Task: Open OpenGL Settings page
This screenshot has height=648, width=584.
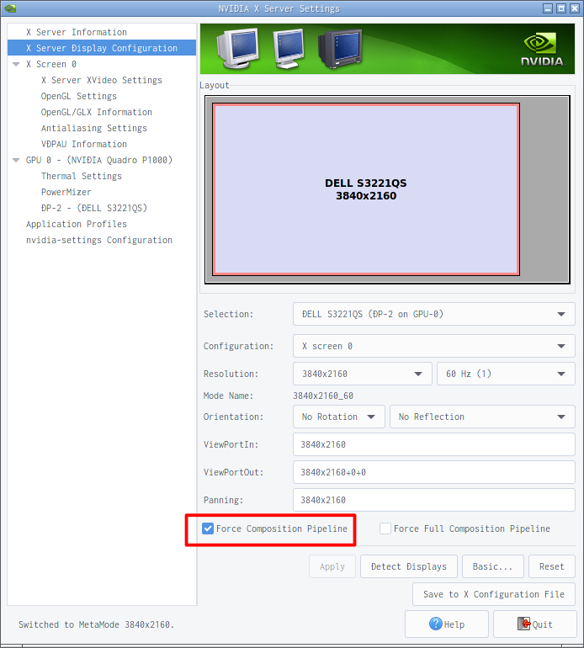Action: point(79,96)
